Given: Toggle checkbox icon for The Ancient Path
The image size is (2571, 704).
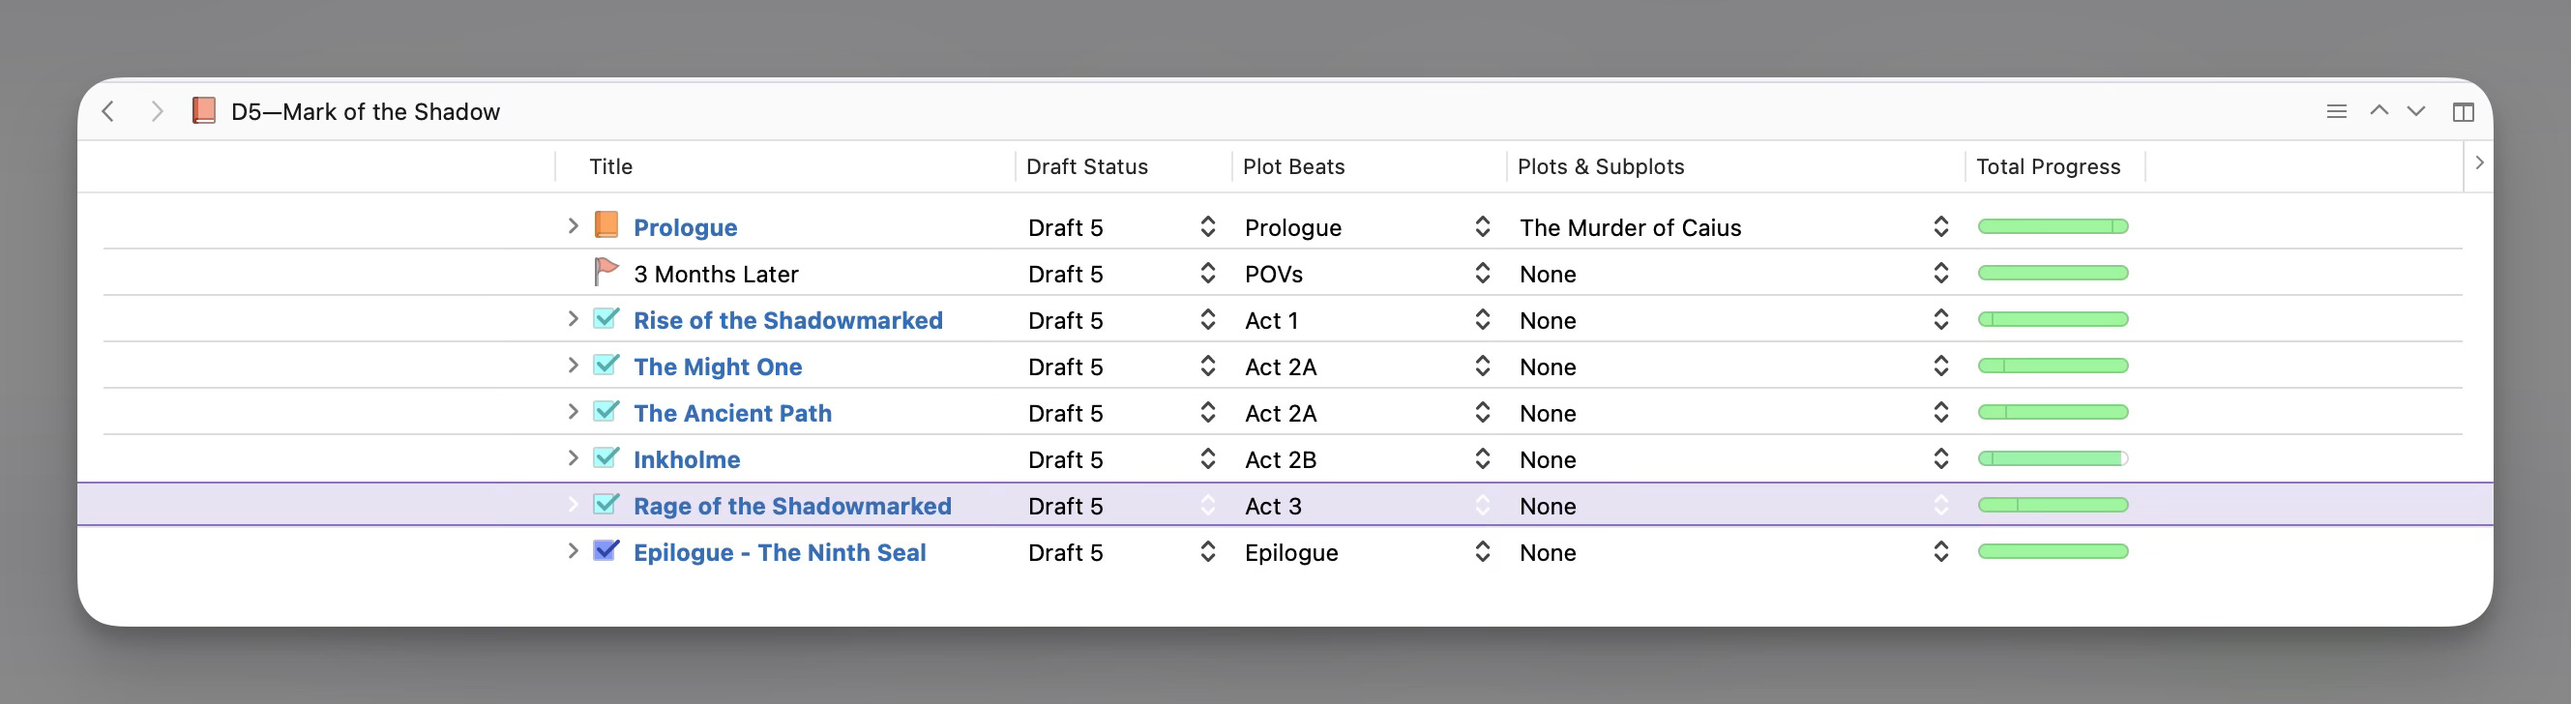Looking at the screenshot, I should (x=606, y=411).
